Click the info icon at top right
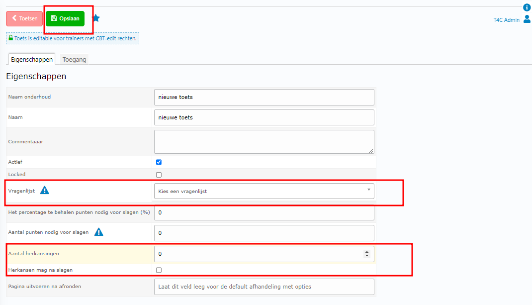Screen dimensions: 532x305 pyautogui.click(x=527, y=7)
